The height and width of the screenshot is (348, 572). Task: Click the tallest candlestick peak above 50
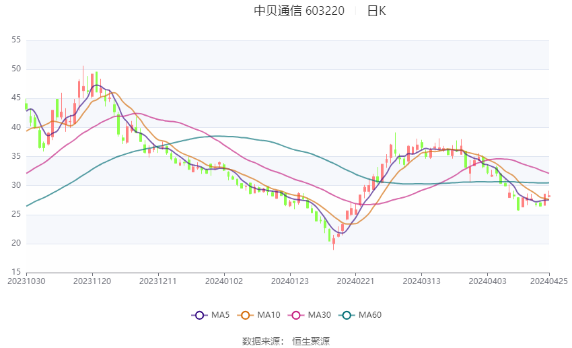click(x=83, y=82)
